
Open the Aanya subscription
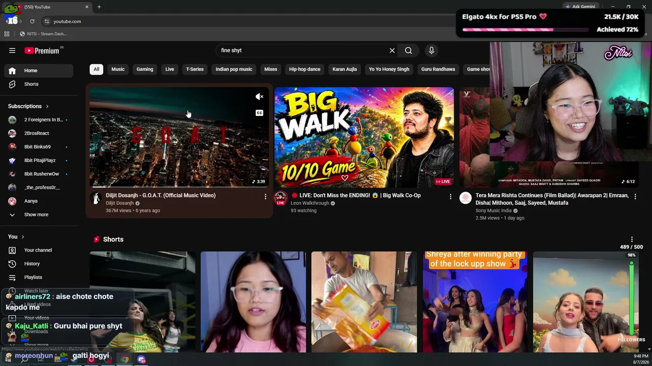point(39,201)
